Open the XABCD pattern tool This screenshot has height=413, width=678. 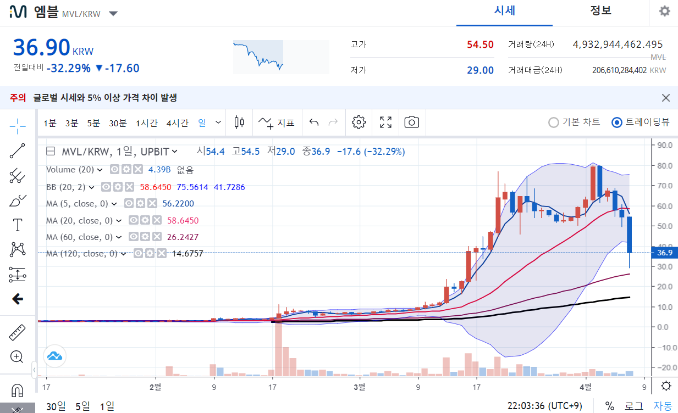point(18,249)
